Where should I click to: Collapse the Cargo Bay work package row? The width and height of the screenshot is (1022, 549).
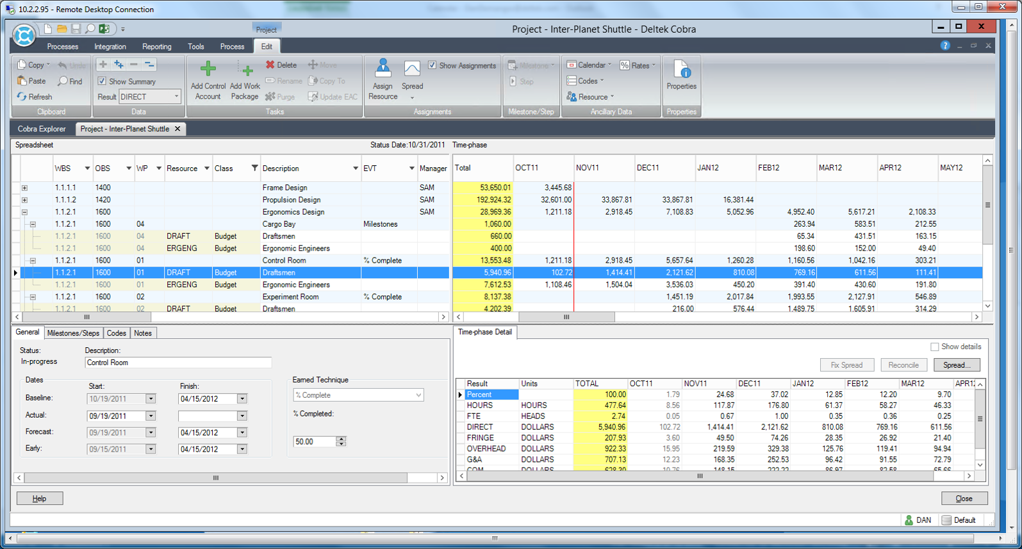point(33,224)
